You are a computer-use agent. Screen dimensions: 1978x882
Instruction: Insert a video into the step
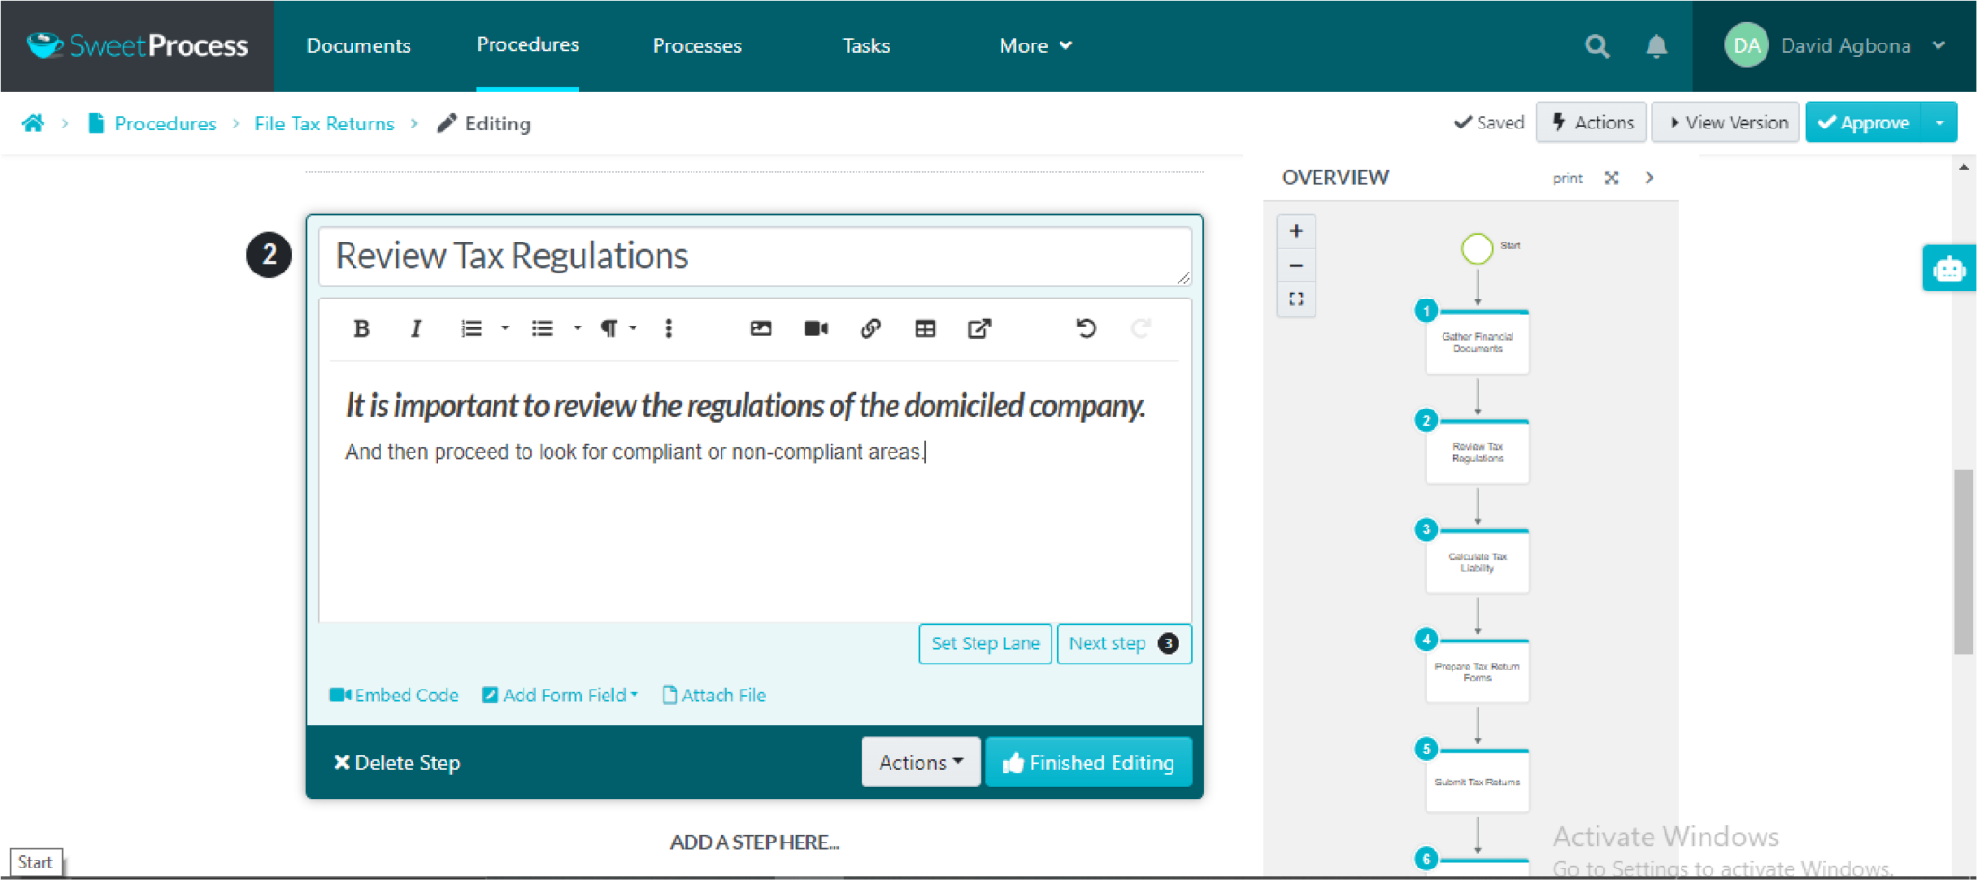816,329
